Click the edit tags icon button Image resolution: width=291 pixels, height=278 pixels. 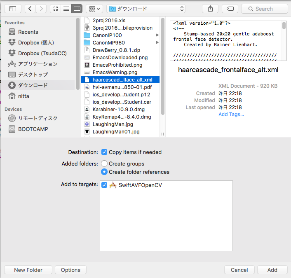(230, 8)
